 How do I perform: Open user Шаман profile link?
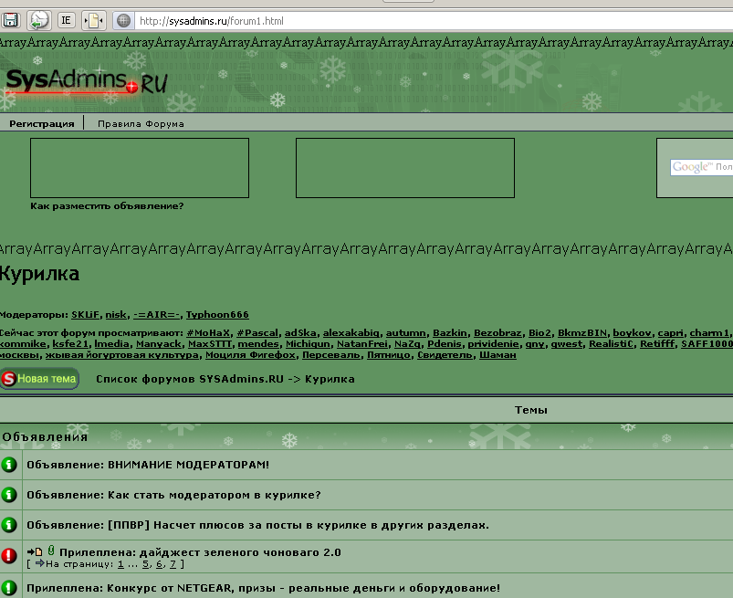[x=497, y=355]
